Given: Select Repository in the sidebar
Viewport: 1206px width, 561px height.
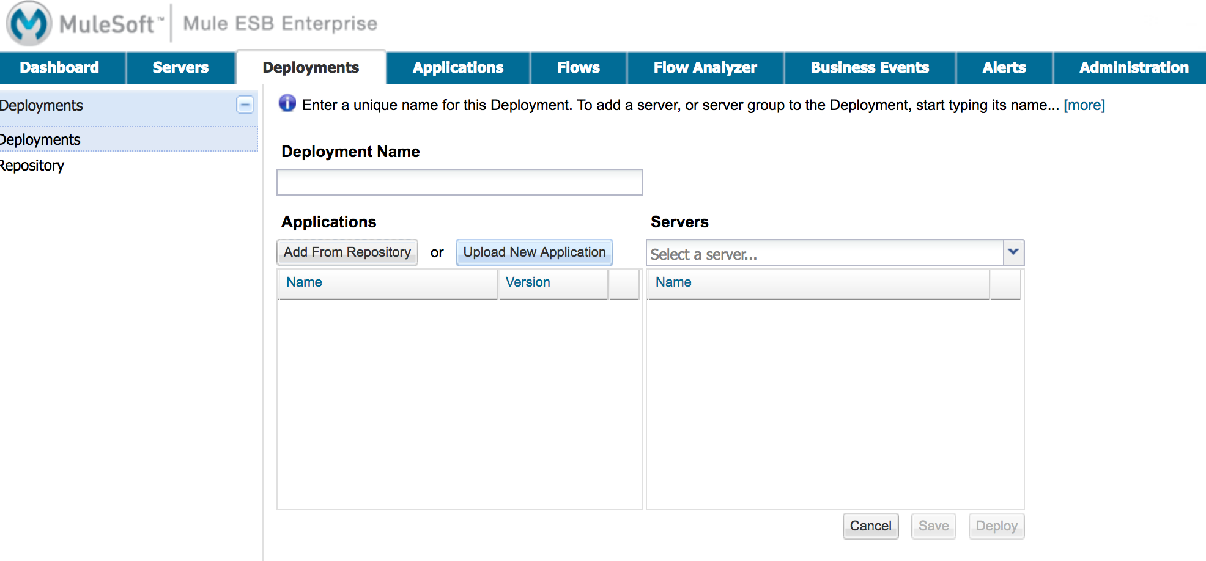Looking at the screenshot, I should (32, 166).
